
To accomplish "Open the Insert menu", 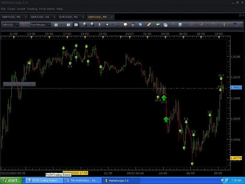I will pos(21,9).
